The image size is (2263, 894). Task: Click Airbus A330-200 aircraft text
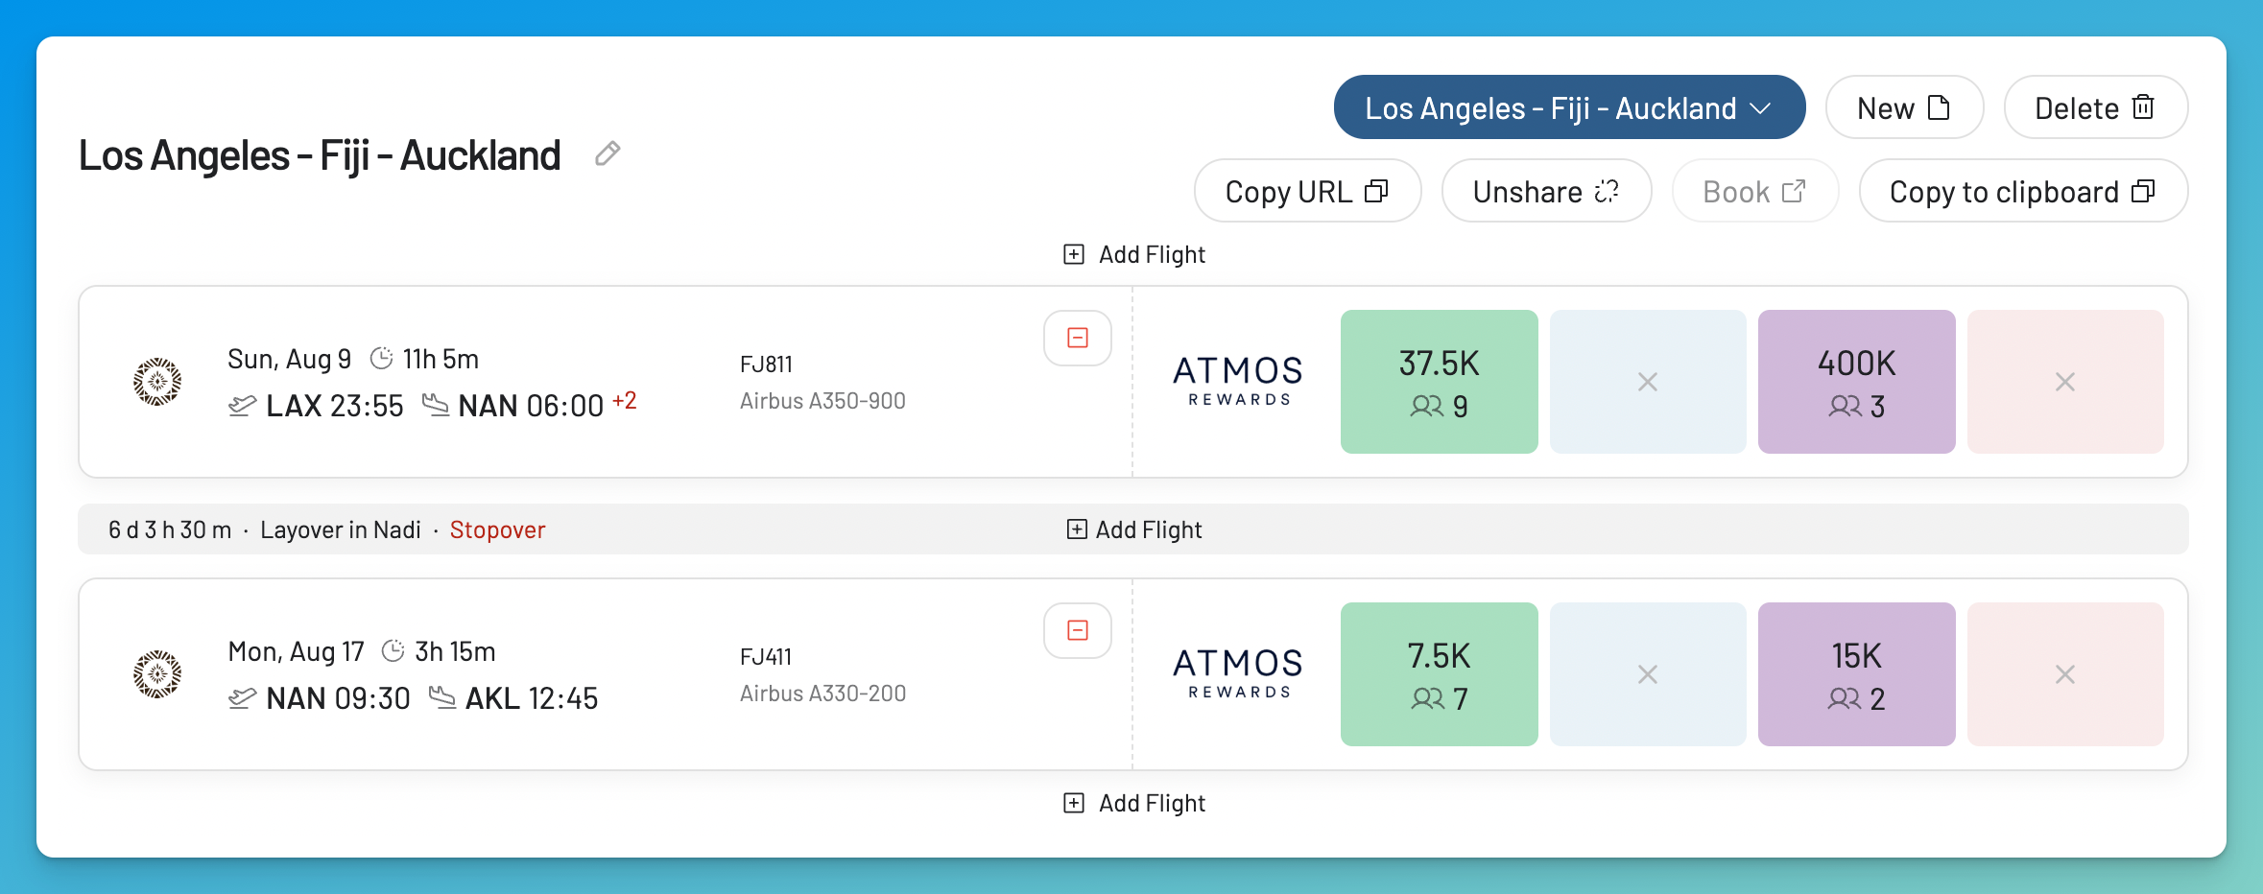[x=822, y=694]
